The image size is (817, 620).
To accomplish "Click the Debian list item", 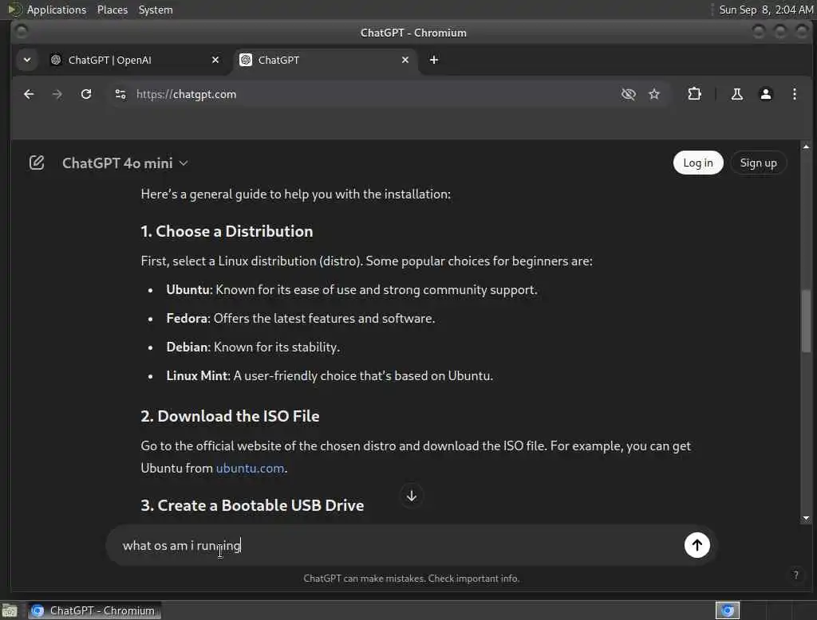I will pyautogui.click(x=253, y=347).
